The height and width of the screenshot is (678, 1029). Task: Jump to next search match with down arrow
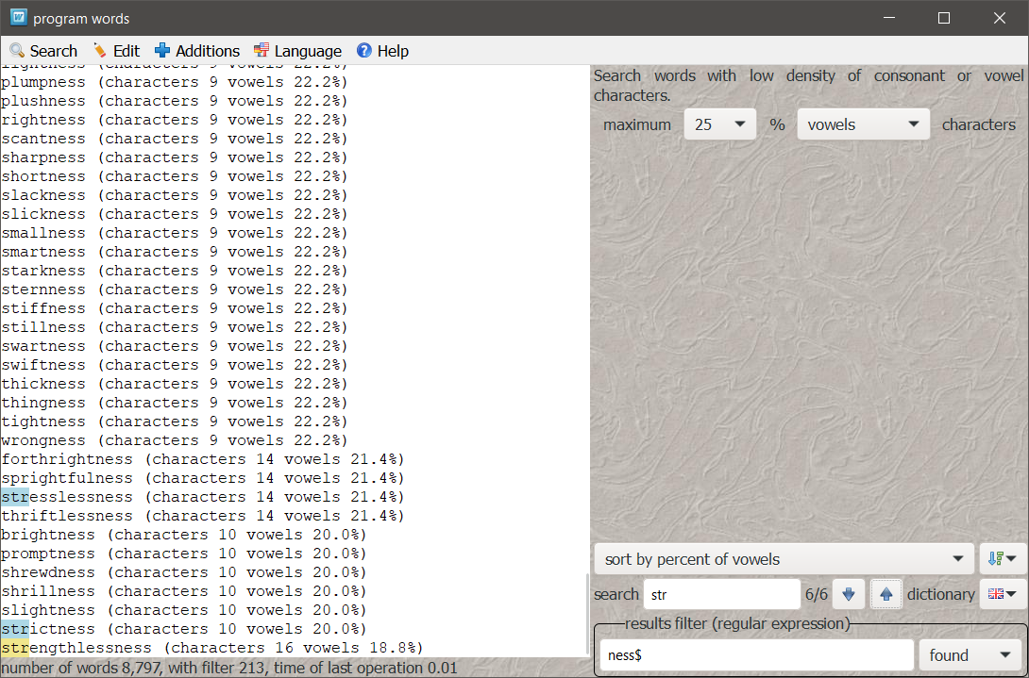coord(848,594)
